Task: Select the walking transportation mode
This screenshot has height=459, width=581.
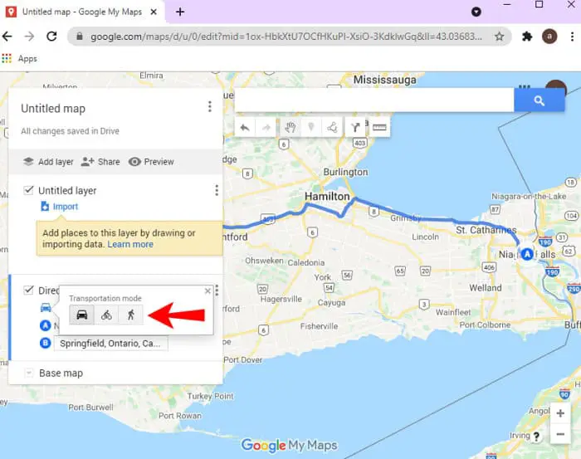Action: [x=130, y=315]
